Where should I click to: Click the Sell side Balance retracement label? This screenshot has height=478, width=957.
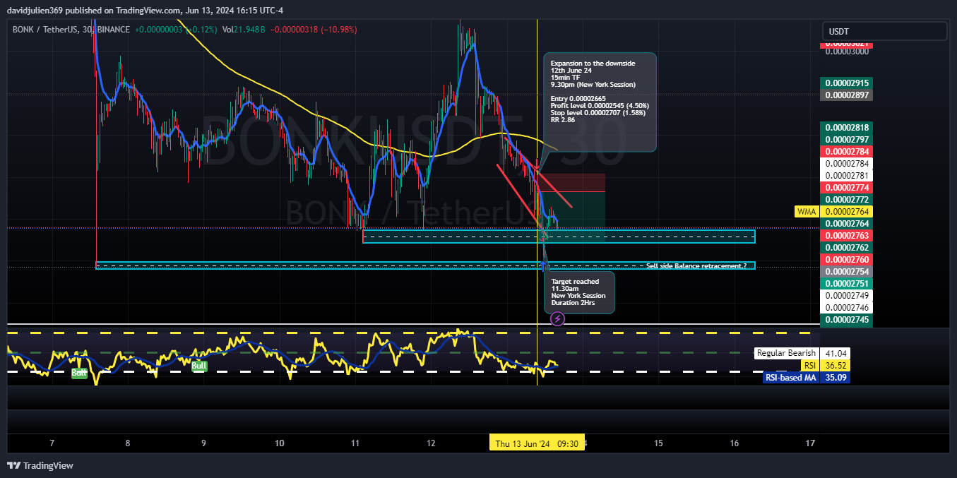696,265
